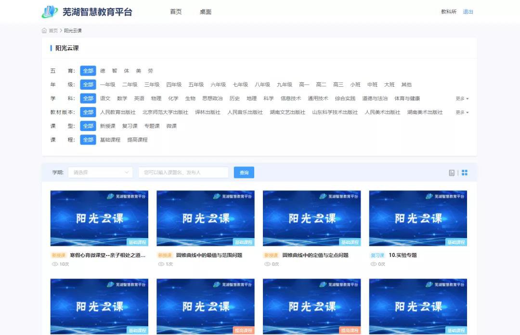Image resolution: width=520 pixels, height=335 pixels.
Task: Expand 更多 in the 学科 row
Action: tap(462, 99)
